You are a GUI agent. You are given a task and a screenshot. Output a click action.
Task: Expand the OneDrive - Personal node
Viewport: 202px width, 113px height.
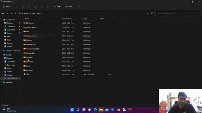(x=2, y=51)
